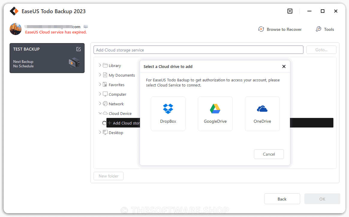Image resolution: width=349 pixels, height=217 pixels.
Task: Click the EaseUS Cloud service has expired notice
Action: coord(56,32)
